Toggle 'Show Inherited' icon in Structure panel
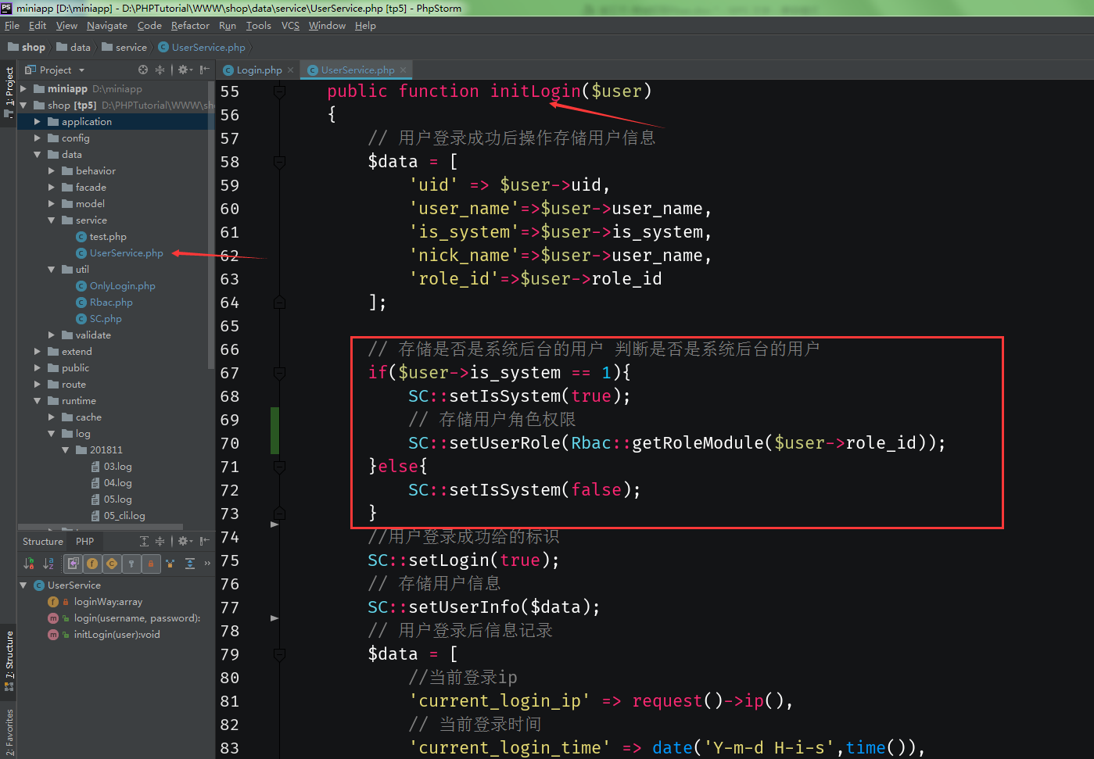The height and width of the screenshot is (759, 1094). (73, 564)
